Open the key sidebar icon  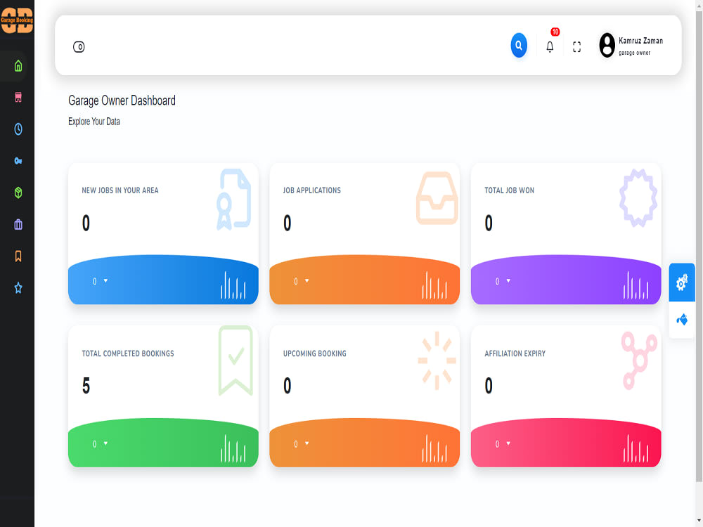[18, 161]
